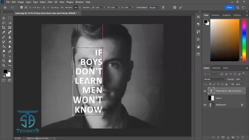249x140 pixels.
Task: Select the Pen tool
Action: pyautogui.click(x=10, y=51)
